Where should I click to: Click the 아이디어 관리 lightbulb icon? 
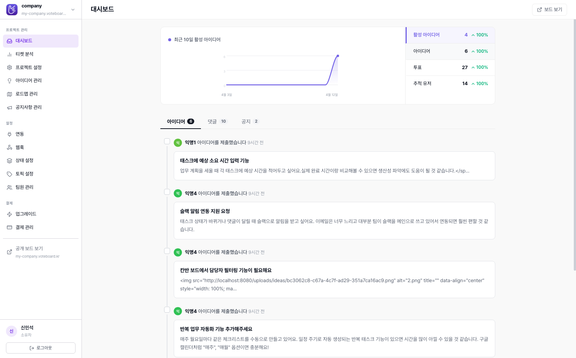point(10,81)
